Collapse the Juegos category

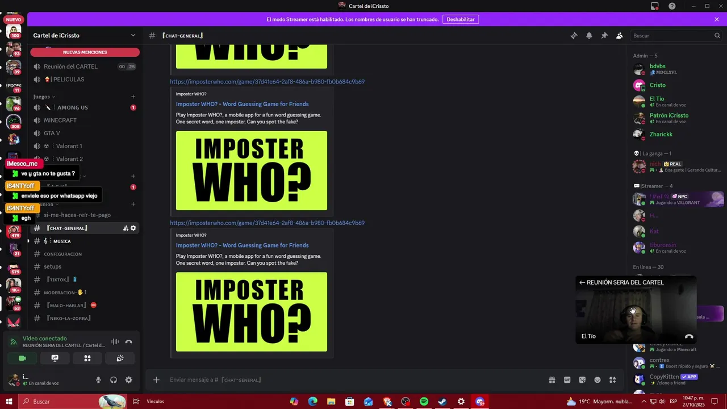point(44,97)
